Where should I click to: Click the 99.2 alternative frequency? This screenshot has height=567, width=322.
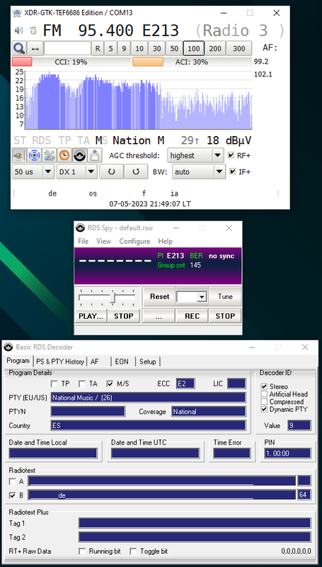pos(260,62)
